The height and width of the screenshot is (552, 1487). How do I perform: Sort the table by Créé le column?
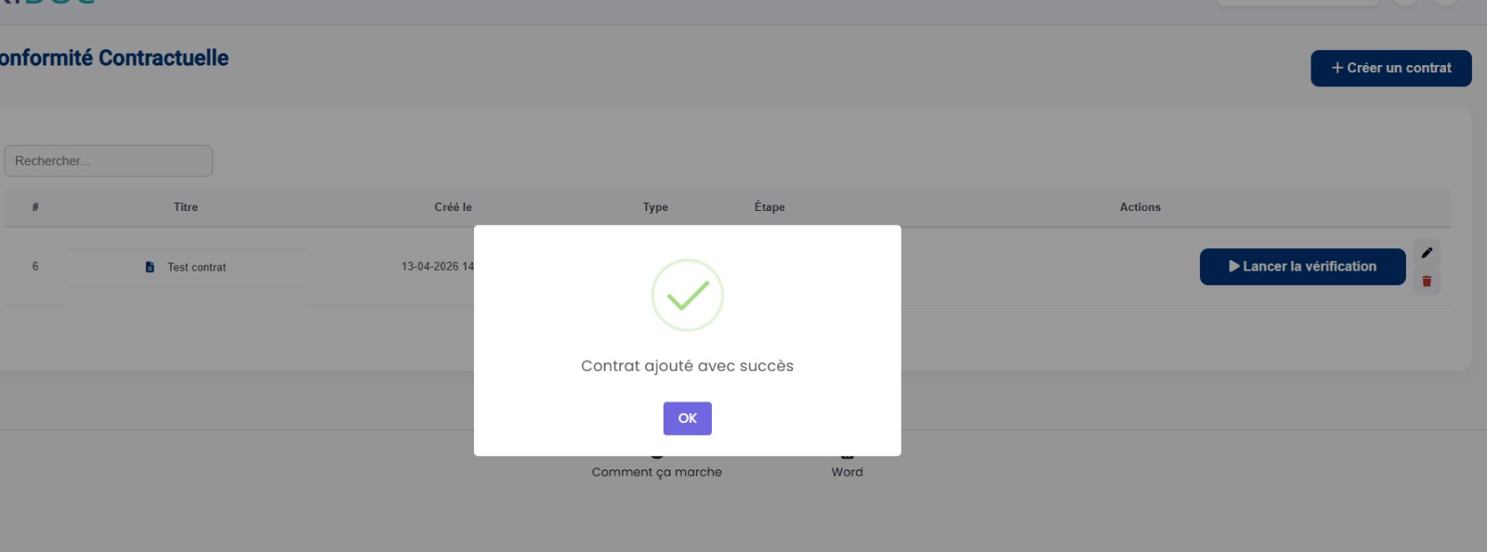tap(453, 207)
